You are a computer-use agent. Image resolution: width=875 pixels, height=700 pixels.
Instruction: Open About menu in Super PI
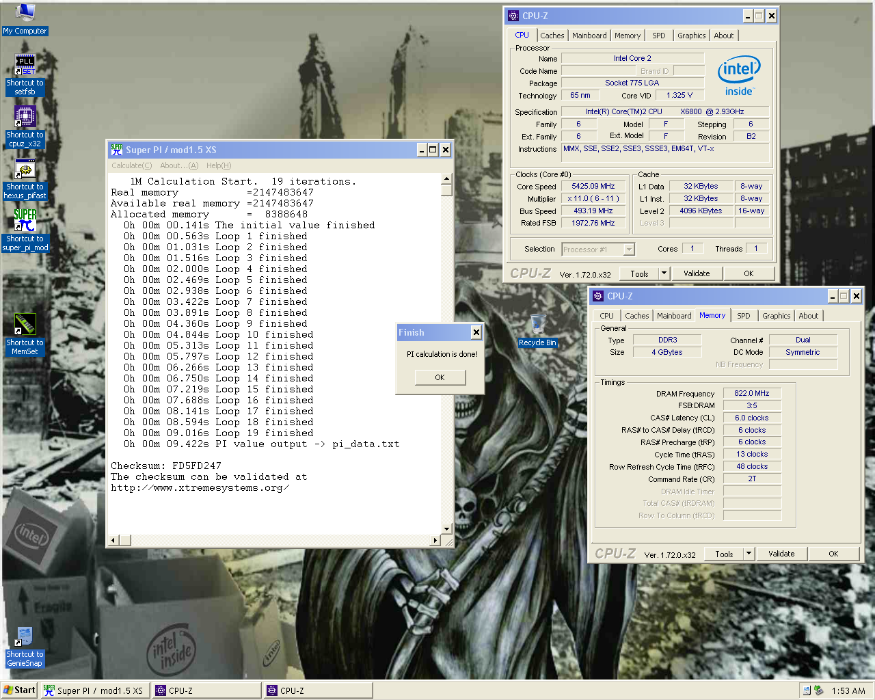tap(179, 165)
